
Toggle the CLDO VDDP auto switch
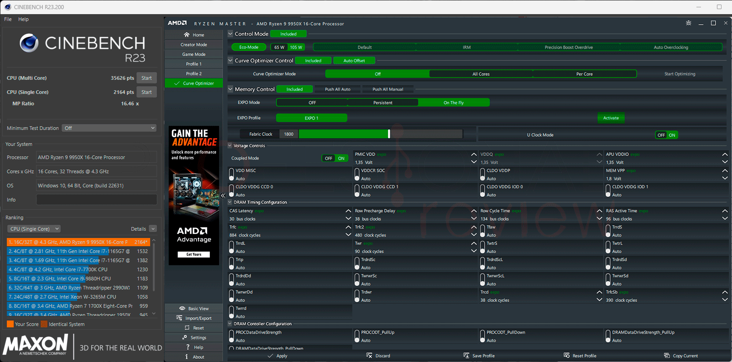[482, 174]
